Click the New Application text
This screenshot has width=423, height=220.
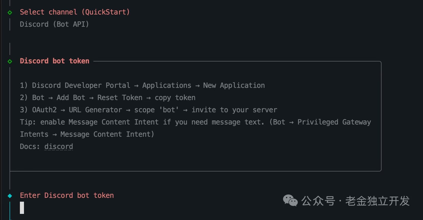[234, 86]
